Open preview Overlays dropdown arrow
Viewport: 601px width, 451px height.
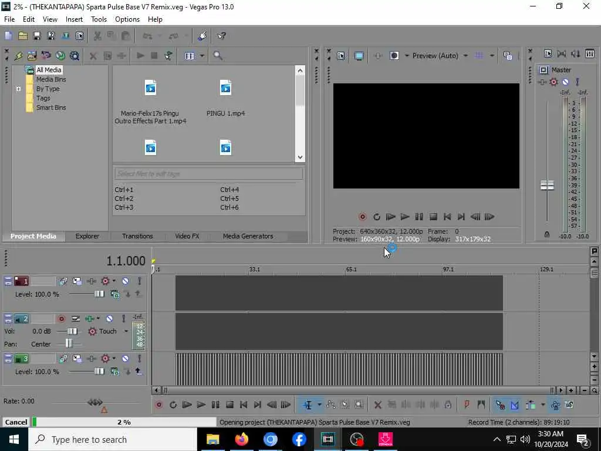coord(491,56)
